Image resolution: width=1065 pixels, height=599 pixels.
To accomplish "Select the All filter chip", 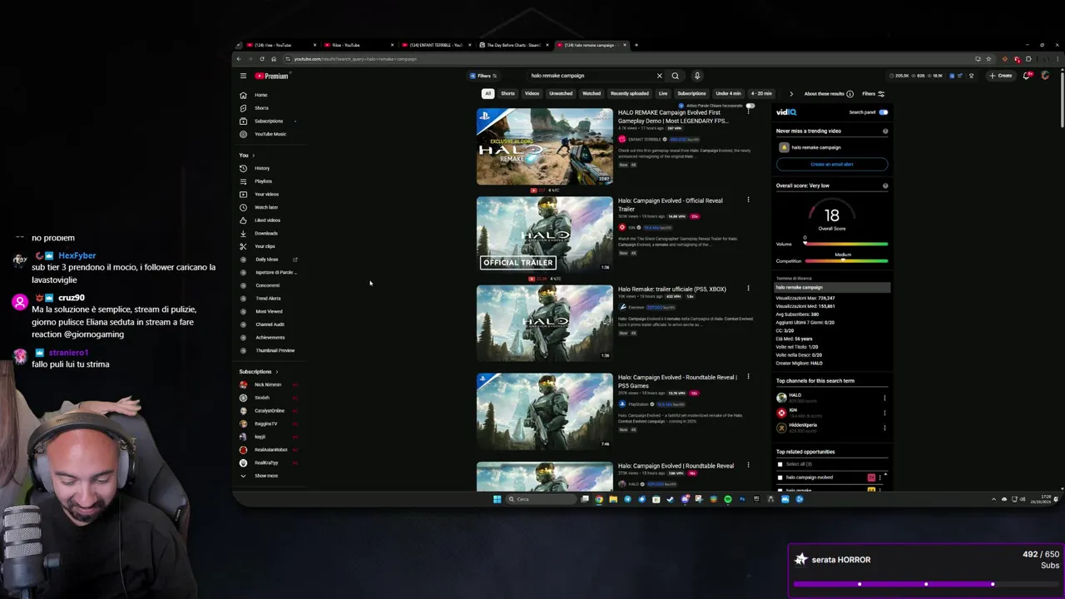I will [x=488, y=94].
